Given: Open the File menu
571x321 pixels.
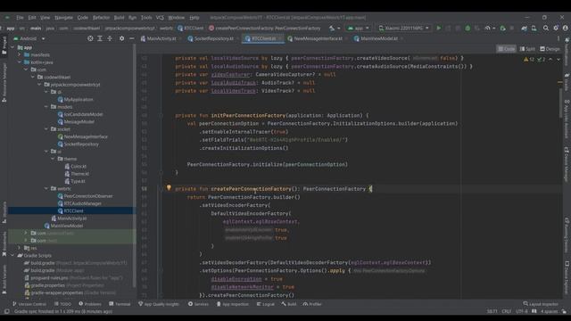Looking at the screenshot, I should (20, 18).
